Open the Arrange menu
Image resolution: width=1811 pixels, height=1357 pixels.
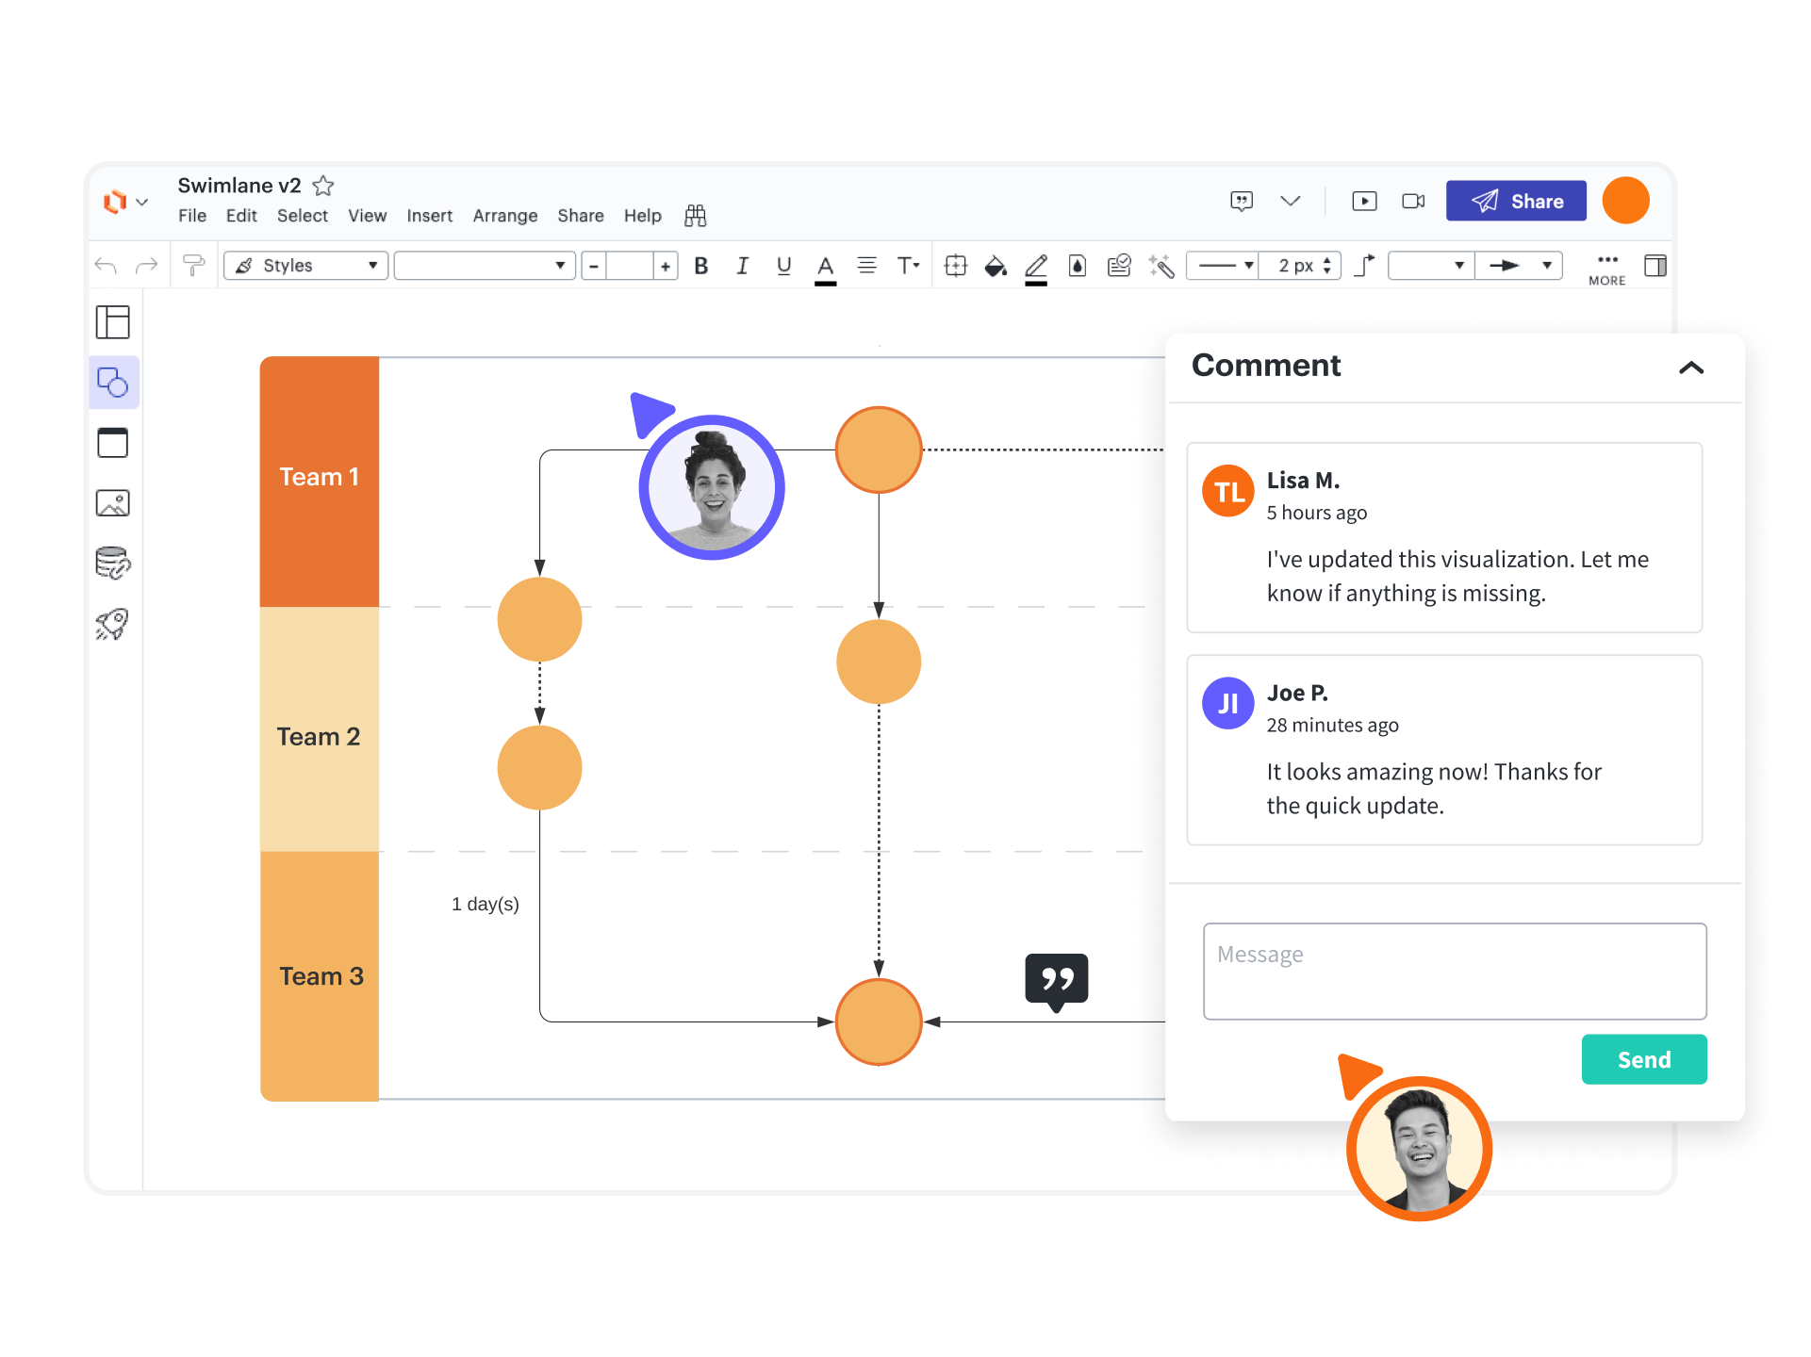pyautogui.click(x=504, y=216)
